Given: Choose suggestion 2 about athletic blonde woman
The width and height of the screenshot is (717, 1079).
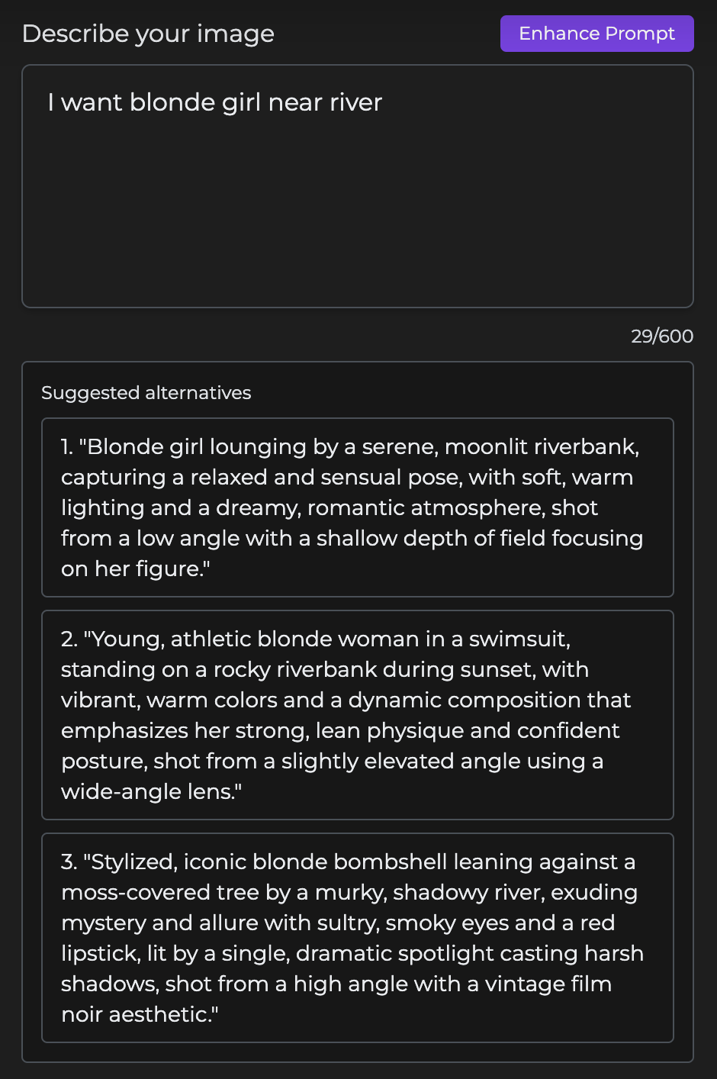Looking at the screenshot, I should (x=358, y=715).
